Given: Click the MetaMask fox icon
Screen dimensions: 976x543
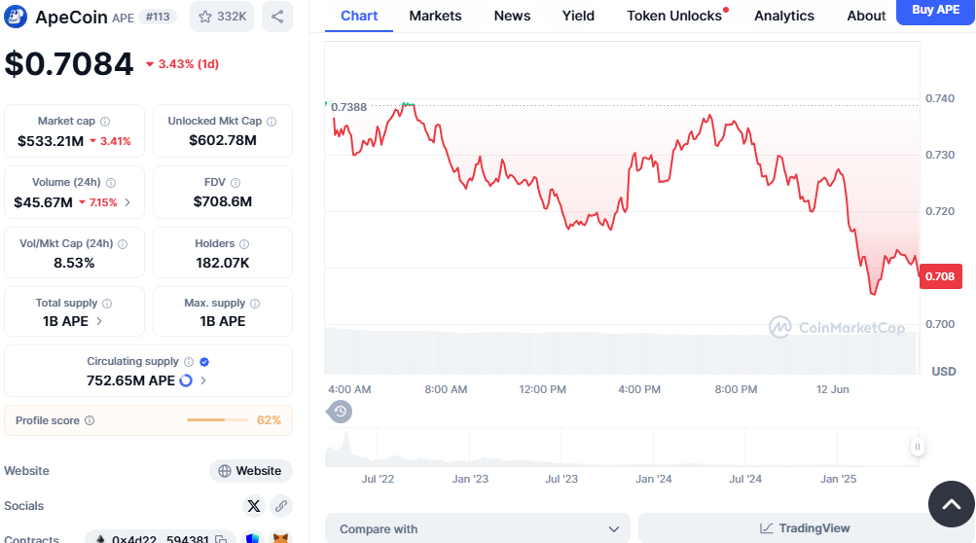Looking at the screenshot, I should tap(280, 538).
